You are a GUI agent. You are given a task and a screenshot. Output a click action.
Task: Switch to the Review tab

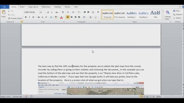click(x=67, y=7)
